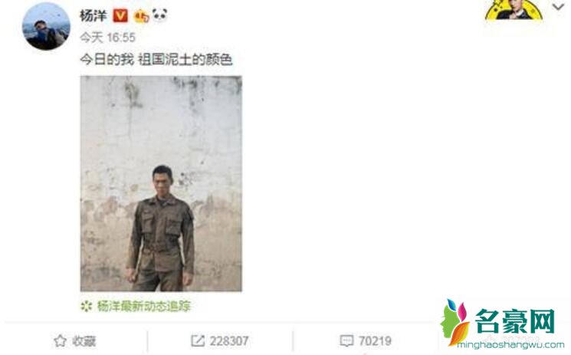Click the green flower icon beside topic link
Viewport: 571px width, 355px height.
87,306
